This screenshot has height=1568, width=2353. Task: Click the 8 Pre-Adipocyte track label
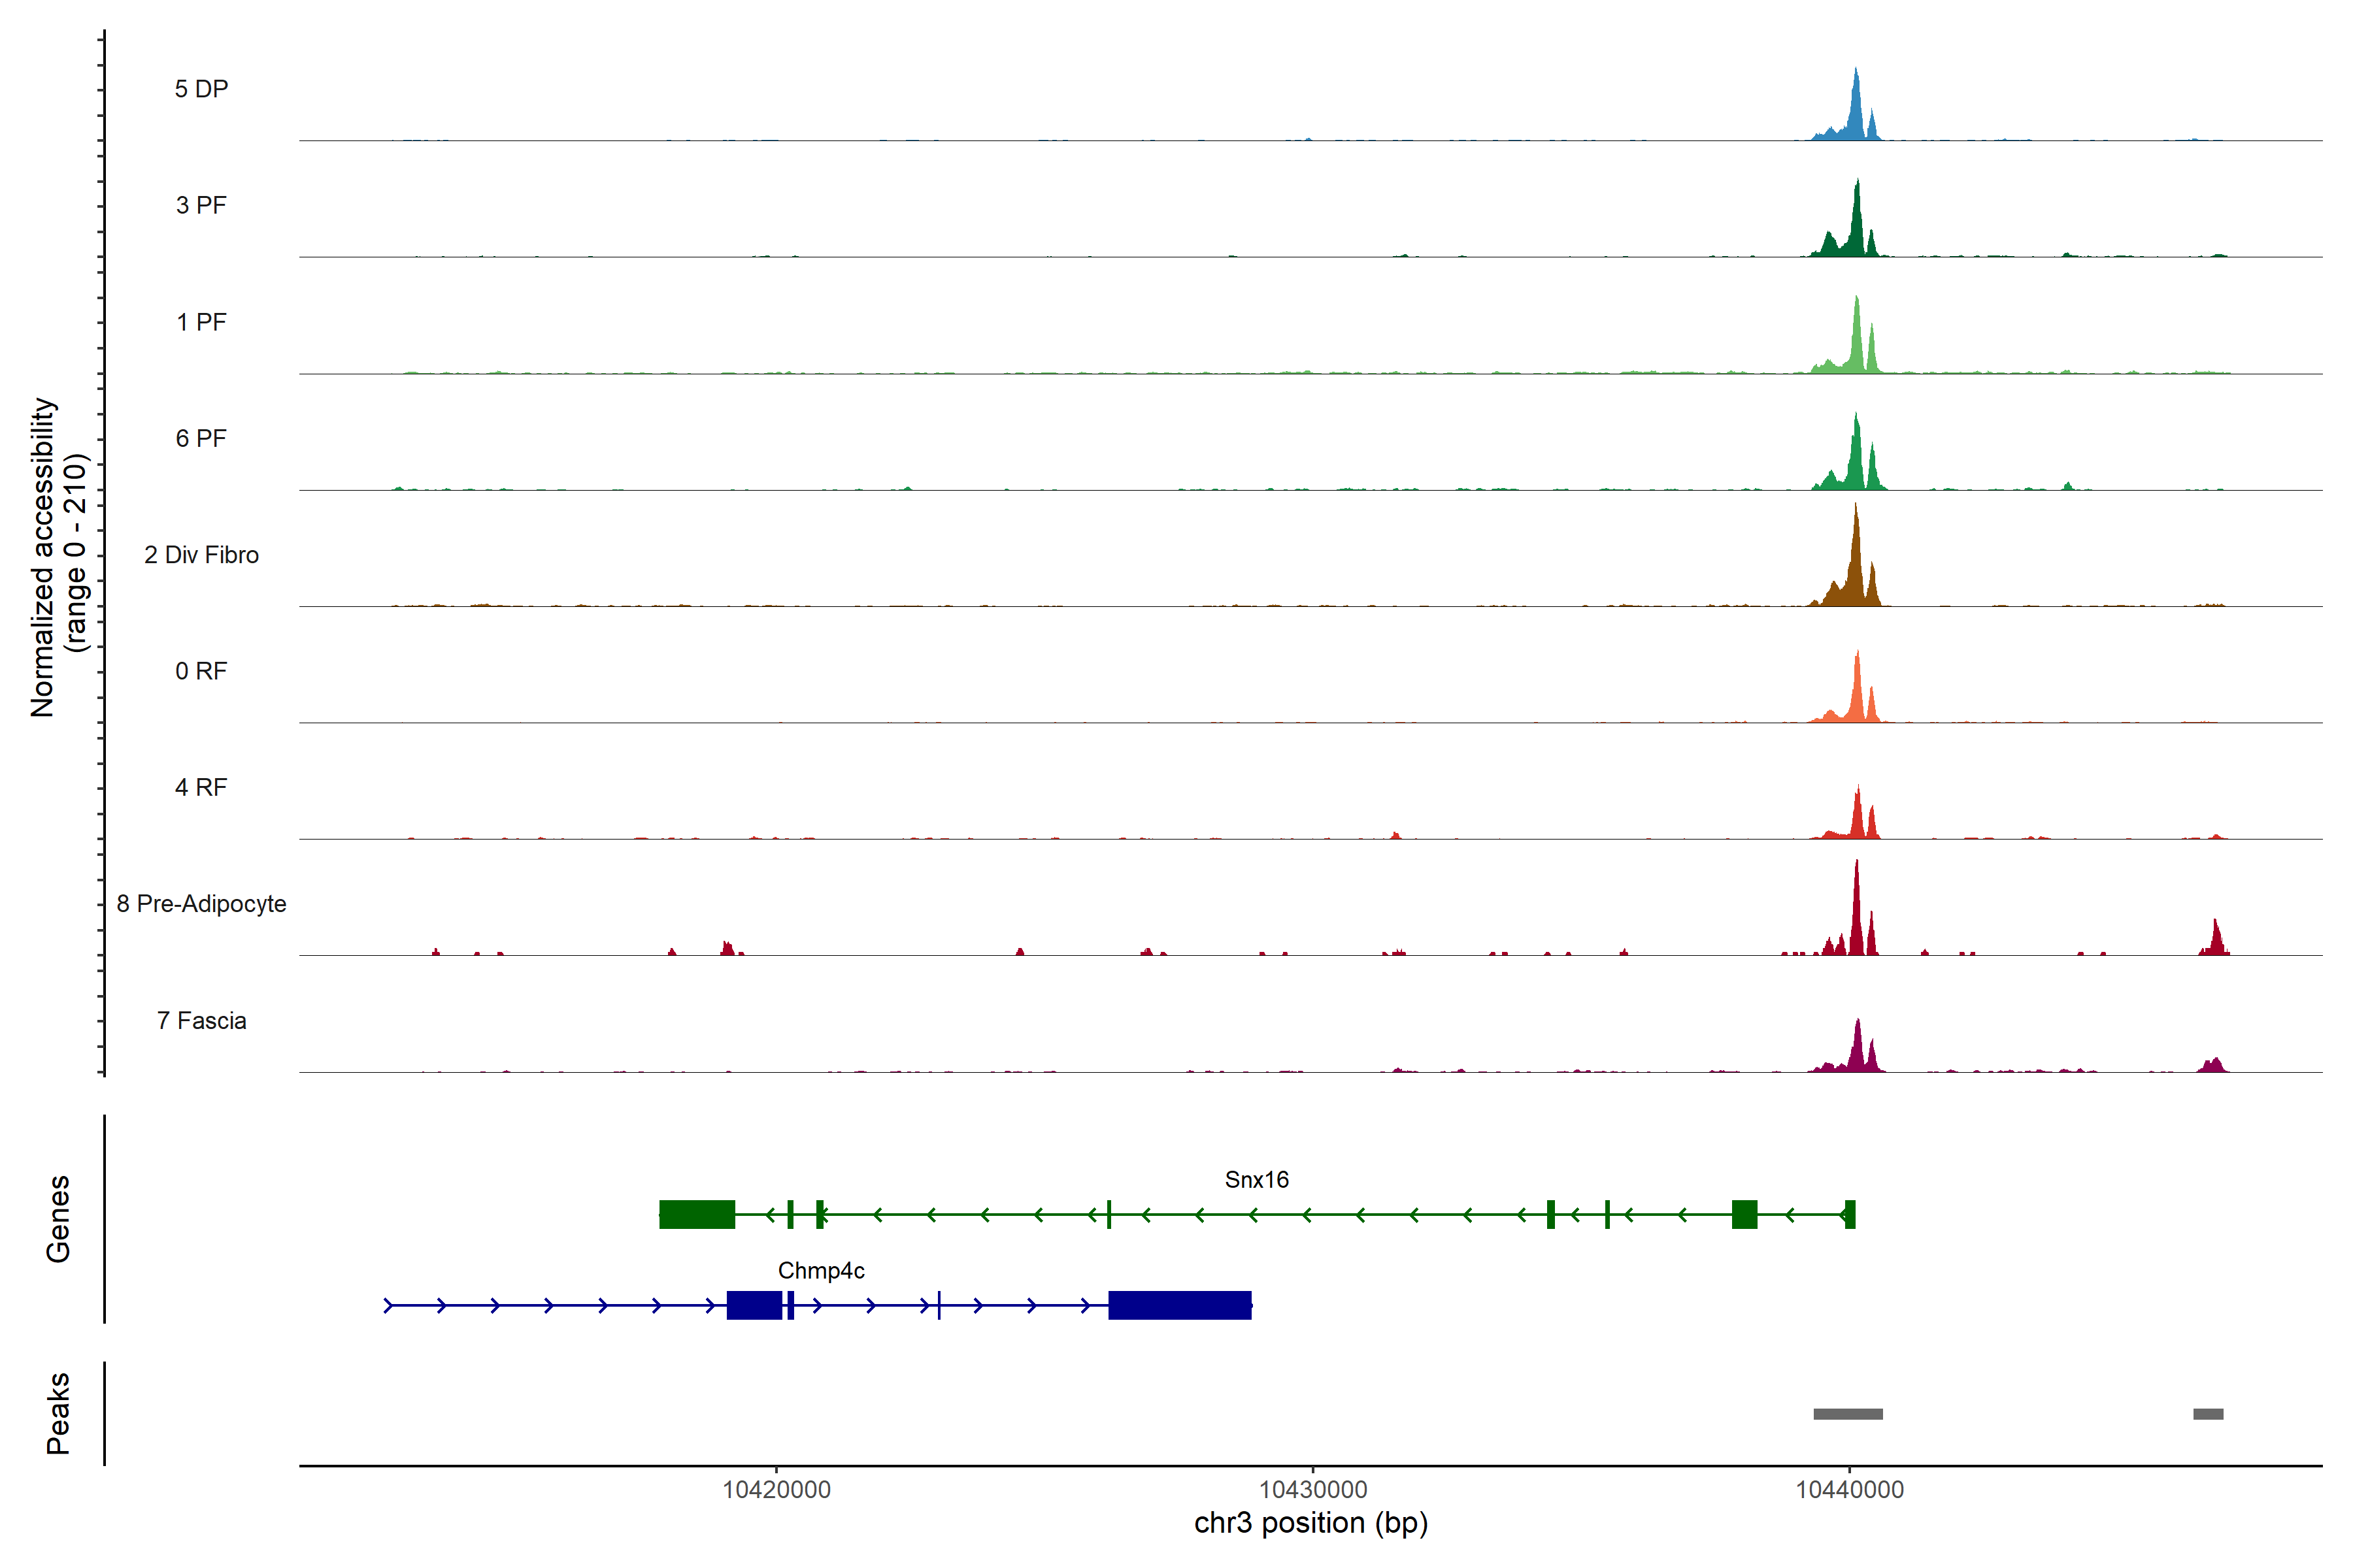(x=201, y=904)
